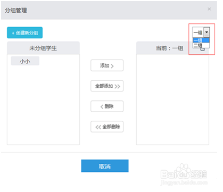Click the 创建新分组 button

pyautogui.click(x=24, y=32)
